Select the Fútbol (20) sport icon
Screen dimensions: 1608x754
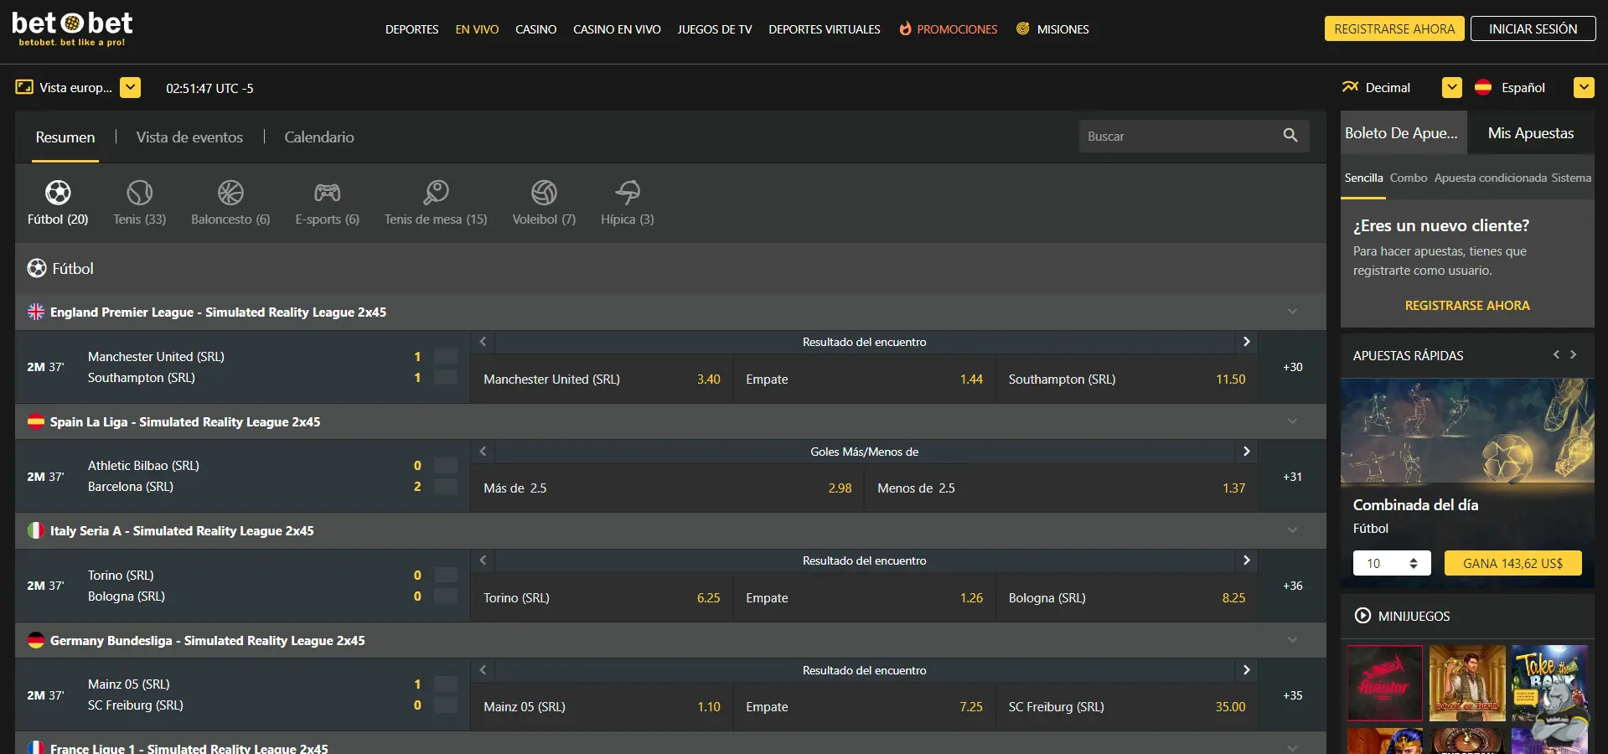(58, 193)
